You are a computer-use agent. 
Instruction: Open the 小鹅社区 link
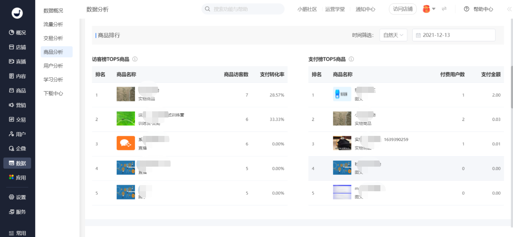pyautogui.click(x=307, y=9)
